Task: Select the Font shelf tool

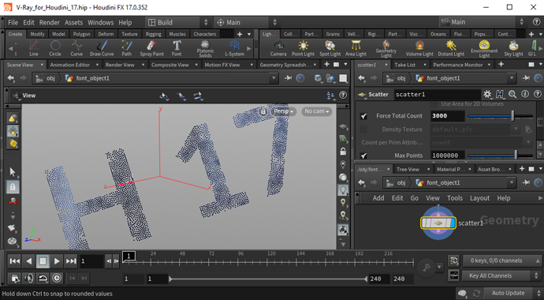Action: pyautogui.click(x=177, y=48)
